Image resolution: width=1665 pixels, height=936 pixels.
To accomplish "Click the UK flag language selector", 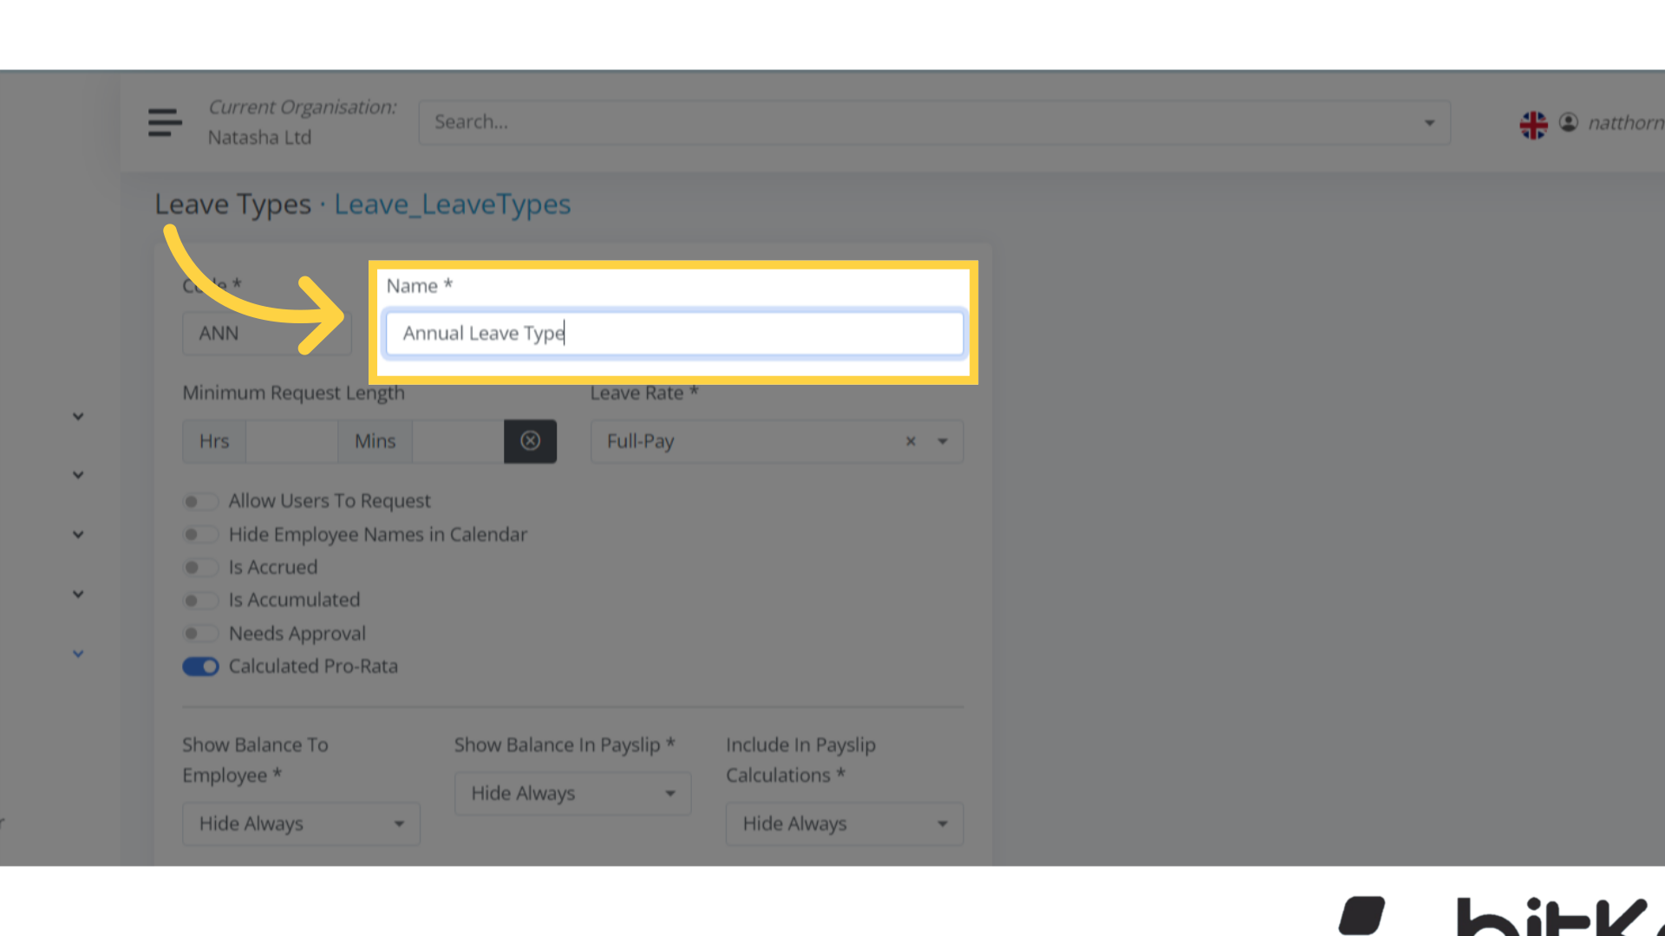I will click(x=1533, y=124).
